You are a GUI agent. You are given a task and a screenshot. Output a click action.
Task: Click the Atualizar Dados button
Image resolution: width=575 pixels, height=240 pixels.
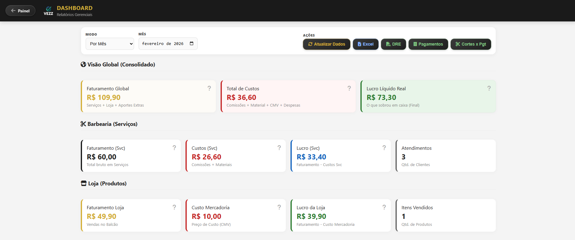click(326, 44)
